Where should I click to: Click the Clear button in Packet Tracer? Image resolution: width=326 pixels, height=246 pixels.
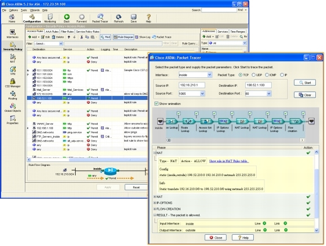[x=305, y=95]
